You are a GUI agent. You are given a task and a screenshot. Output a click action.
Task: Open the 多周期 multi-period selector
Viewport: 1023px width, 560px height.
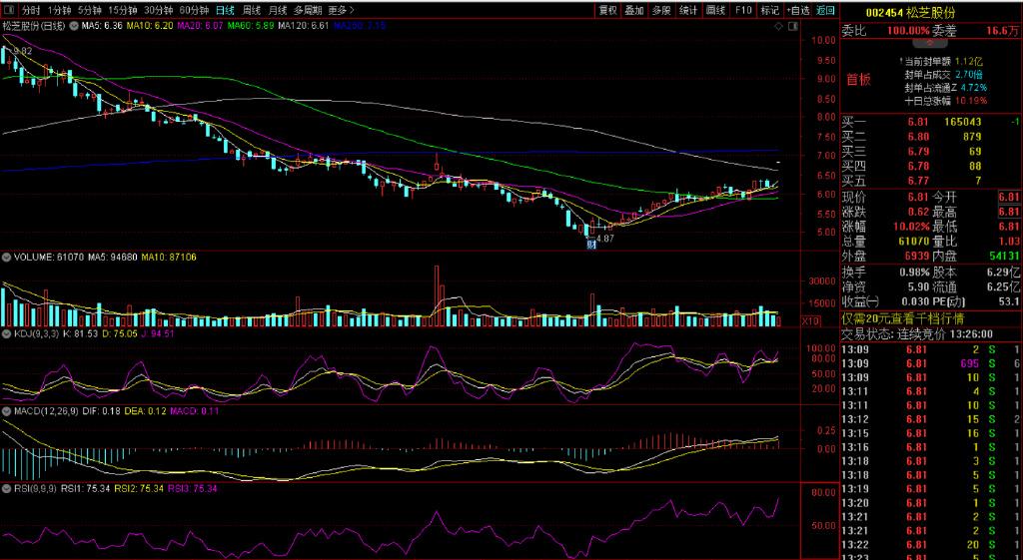(x=308, y=10)
